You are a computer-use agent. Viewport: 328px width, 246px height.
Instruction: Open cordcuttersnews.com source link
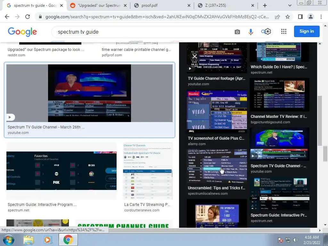coord(142,210)
